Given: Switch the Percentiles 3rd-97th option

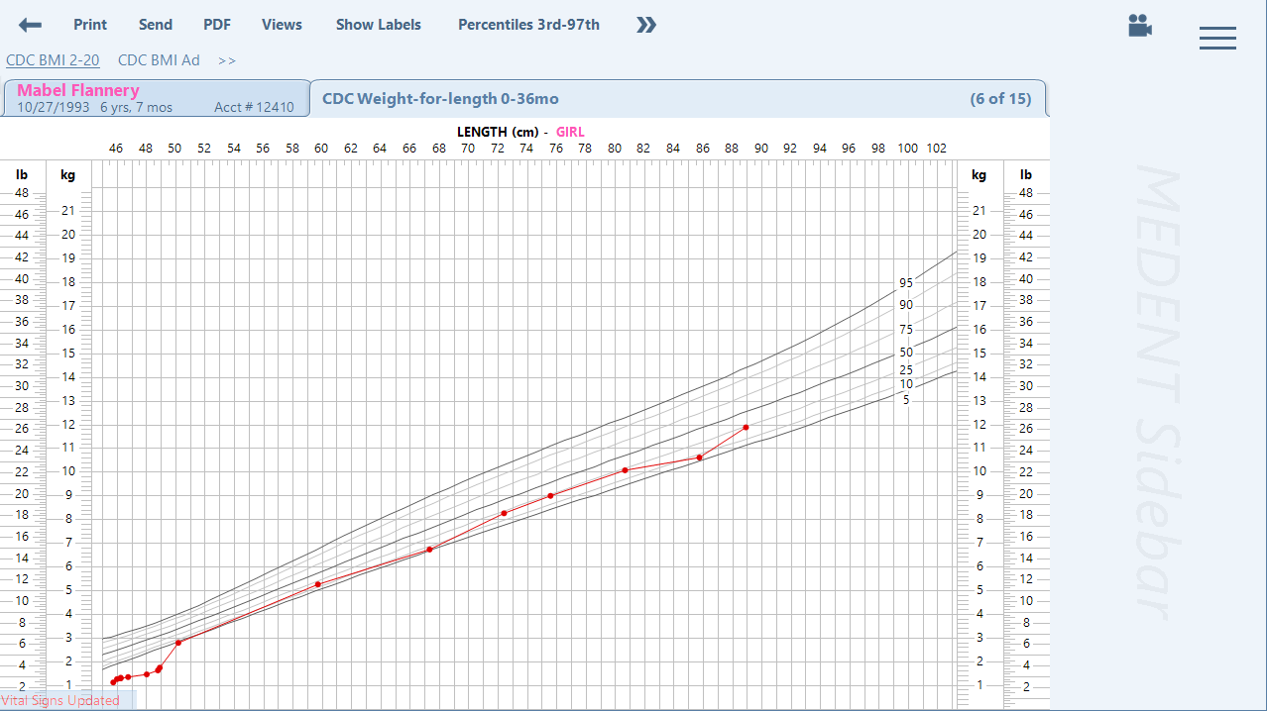Looking at the screenshot, I should point(528,25).
